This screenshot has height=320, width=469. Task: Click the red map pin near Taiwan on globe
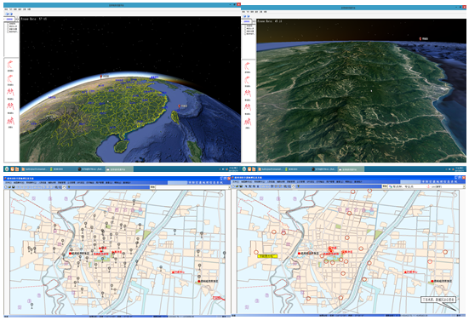pos(179,106)
